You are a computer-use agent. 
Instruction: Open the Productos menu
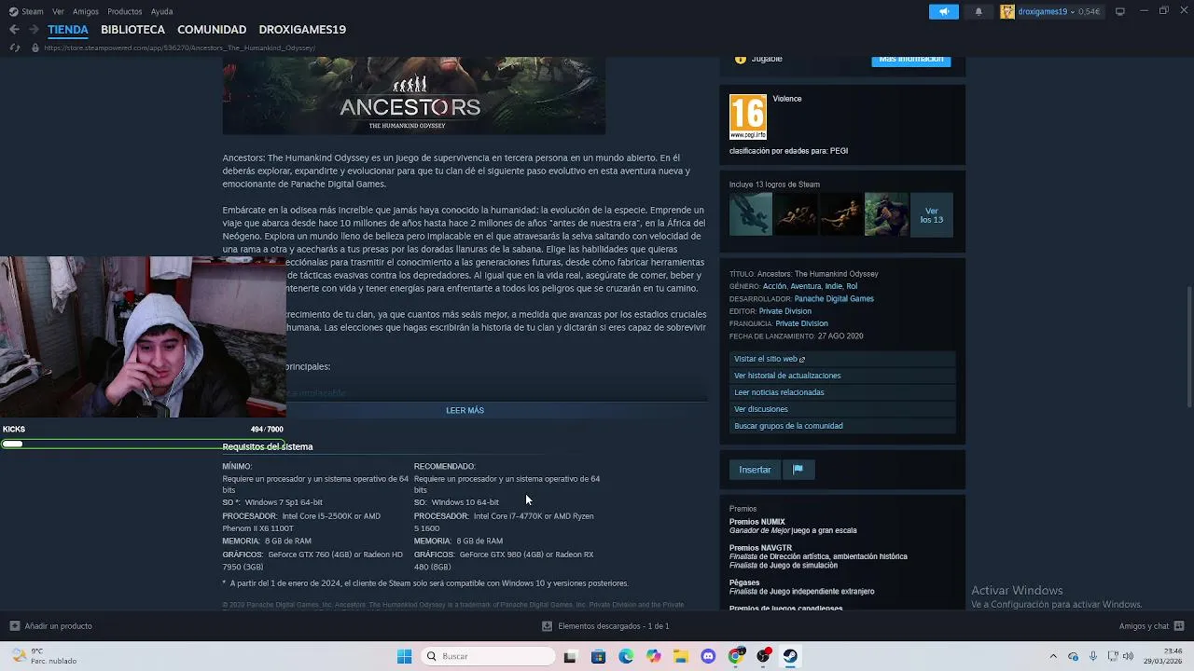coord(125,11)
